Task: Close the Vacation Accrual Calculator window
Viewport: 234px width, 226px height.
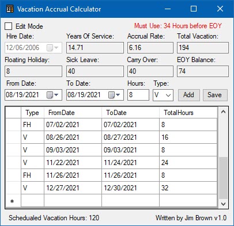Action: point(220,9)
